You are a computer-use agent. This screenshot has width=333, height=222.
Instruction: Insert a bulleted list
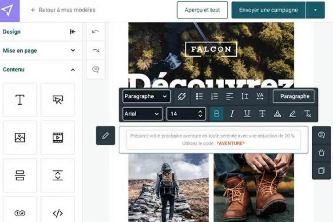click(199, 96)
